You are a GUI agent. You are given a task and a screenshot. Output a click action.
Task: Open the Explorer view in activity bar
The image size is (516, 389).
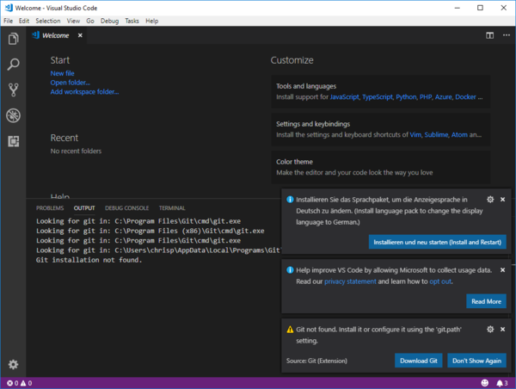13,39
